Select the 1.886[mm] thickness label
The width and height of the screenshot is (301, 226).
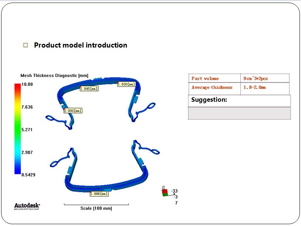99,194
